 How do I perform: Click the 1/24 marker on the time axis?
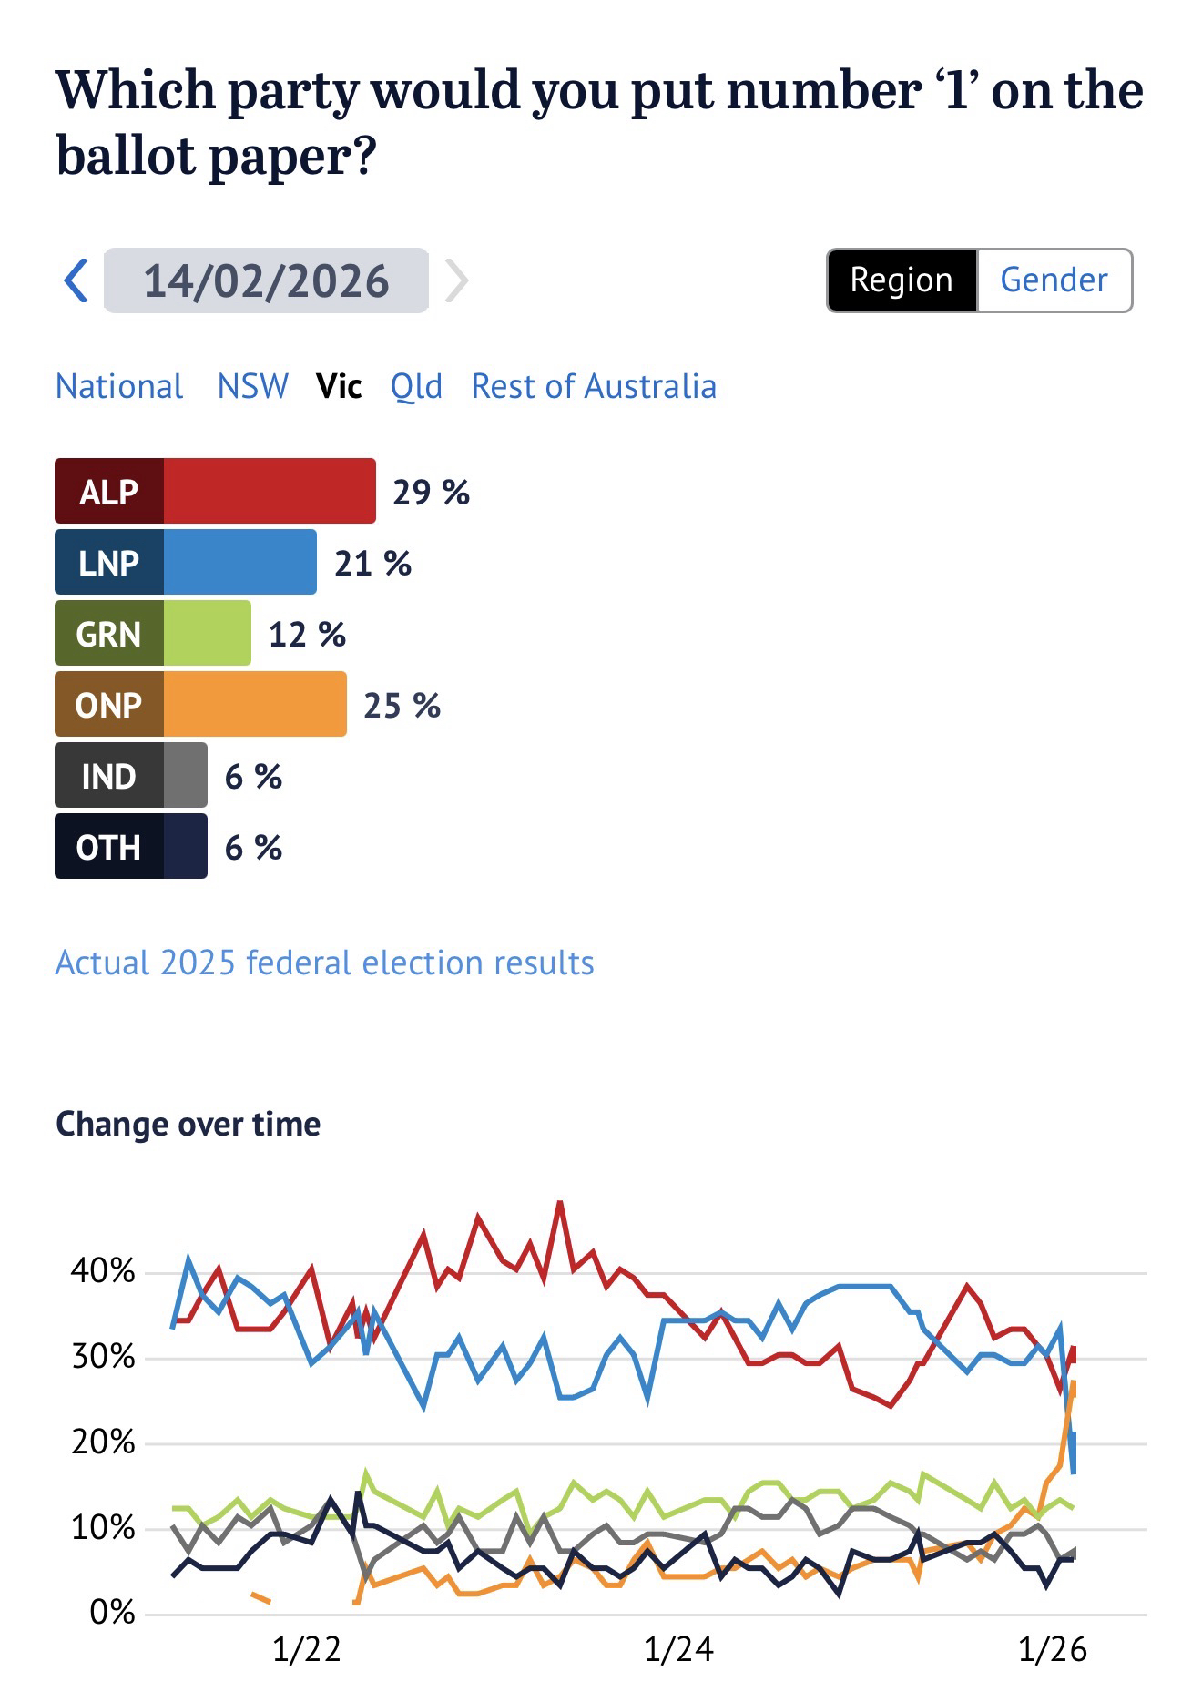(678, 1649)
